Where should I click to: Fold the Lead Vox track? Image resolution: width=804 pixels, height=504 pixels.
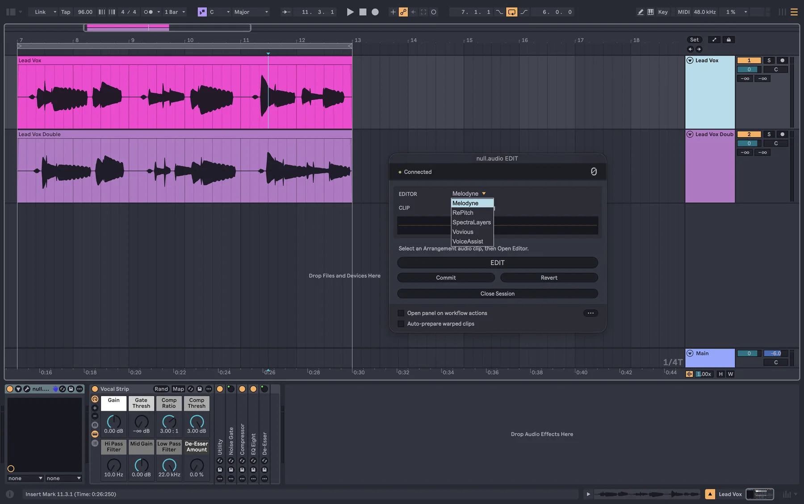click(690, 60)
